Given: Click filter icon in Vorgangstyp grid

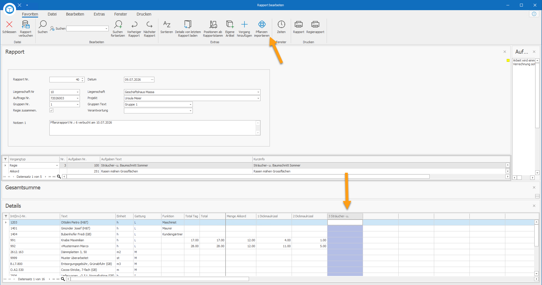Looking at the screenshot, I should (x=5, y=159).
